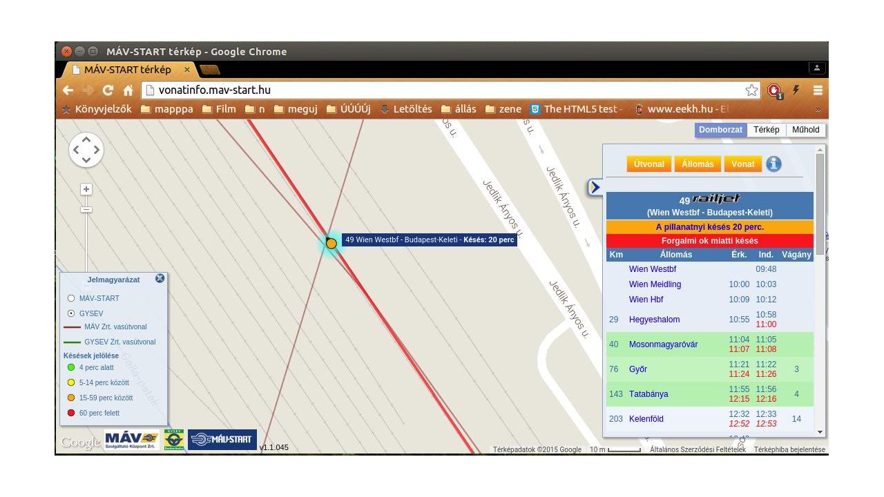Open the állás bookmark folder
The width and height of the screenshot is (884, 497).
tap(459, 109)
